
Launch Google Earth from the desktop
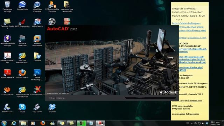pyautogui.click(x=22, y=6)
